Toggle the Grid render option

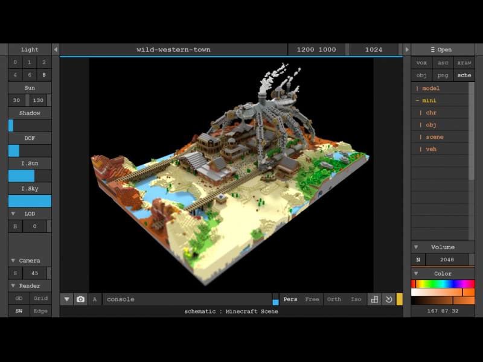coord(40,298)
